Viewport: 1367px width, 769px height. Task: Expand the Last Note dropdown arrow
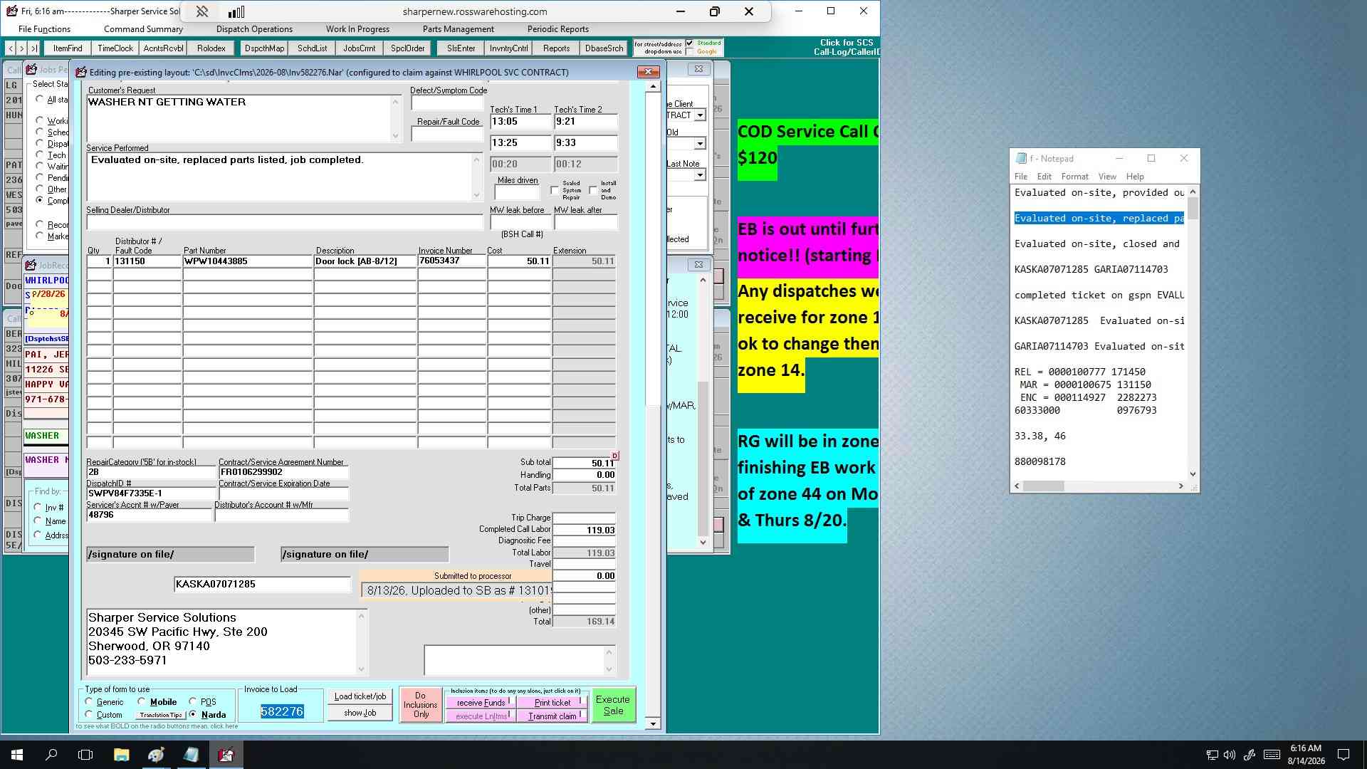[700, 175]
